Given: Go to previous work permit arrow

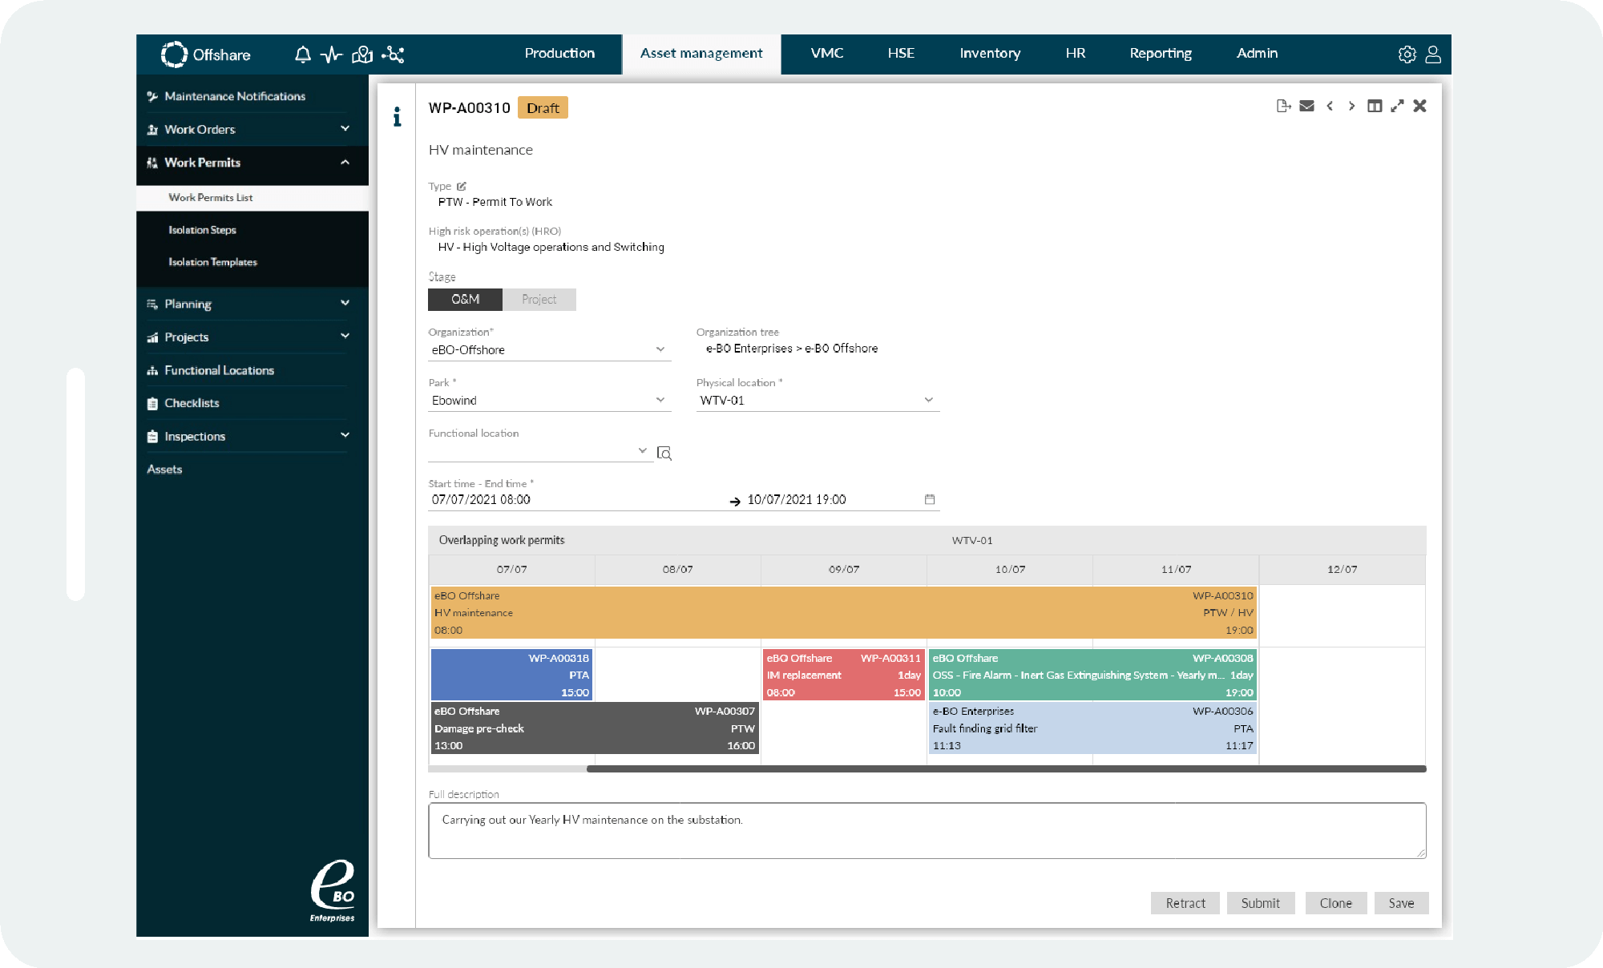Looking at the screenshot, I should (x=1330, y=106).
